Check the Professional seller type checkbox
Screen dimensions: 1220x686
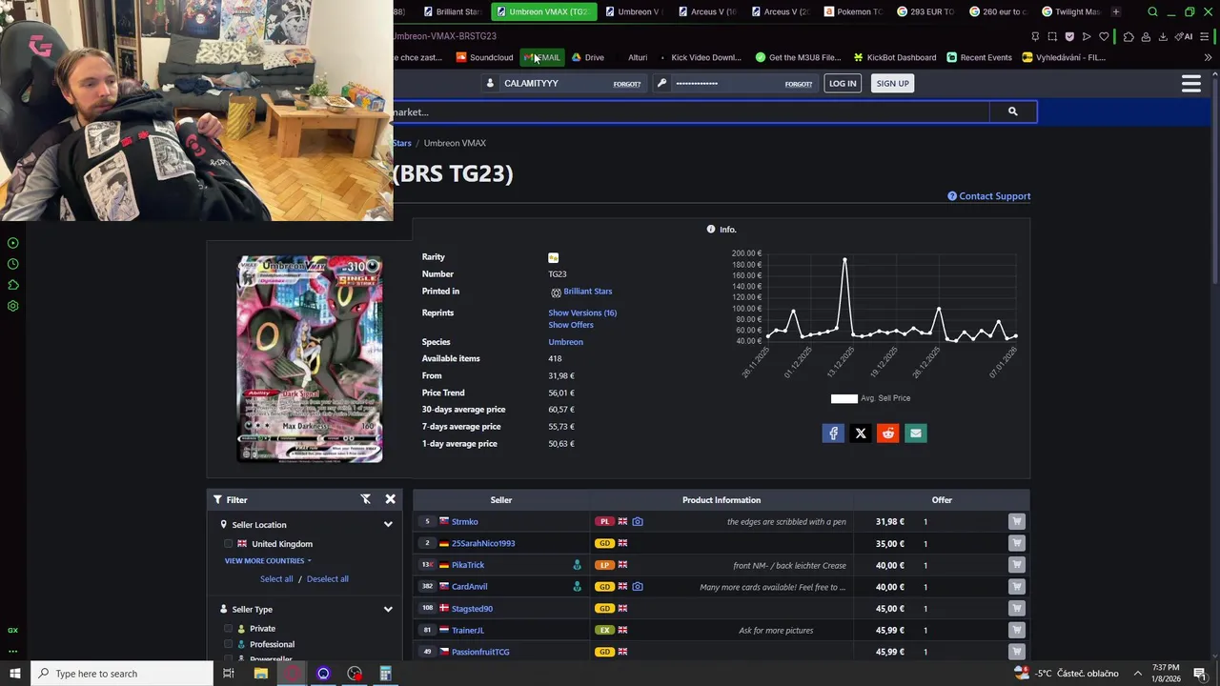tap(228, 644)
